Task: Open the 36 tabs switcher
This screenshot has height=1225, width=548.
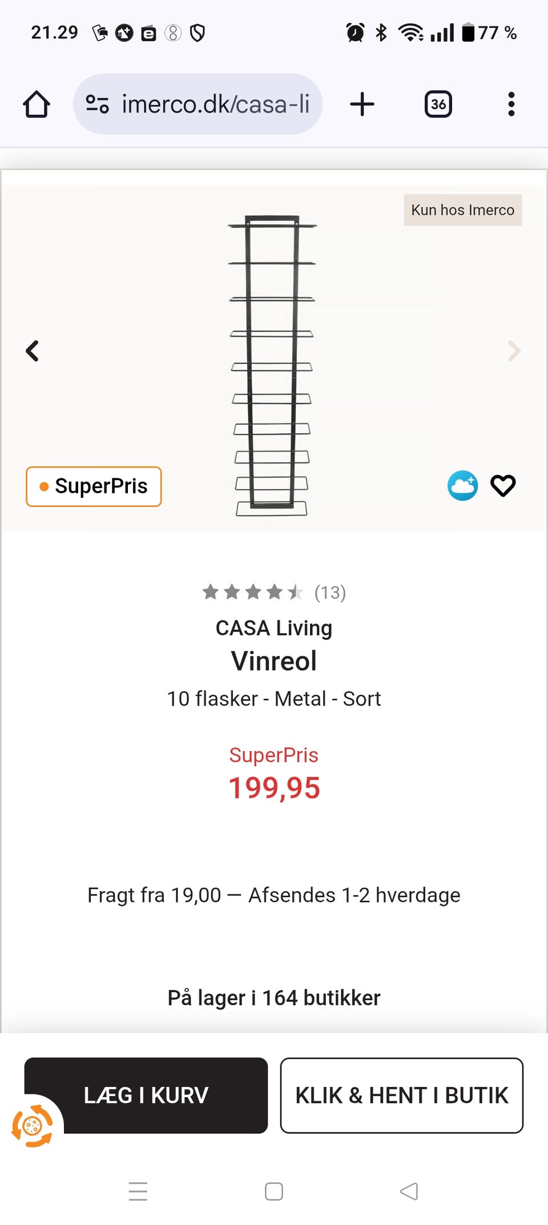Action: point(438,104)
